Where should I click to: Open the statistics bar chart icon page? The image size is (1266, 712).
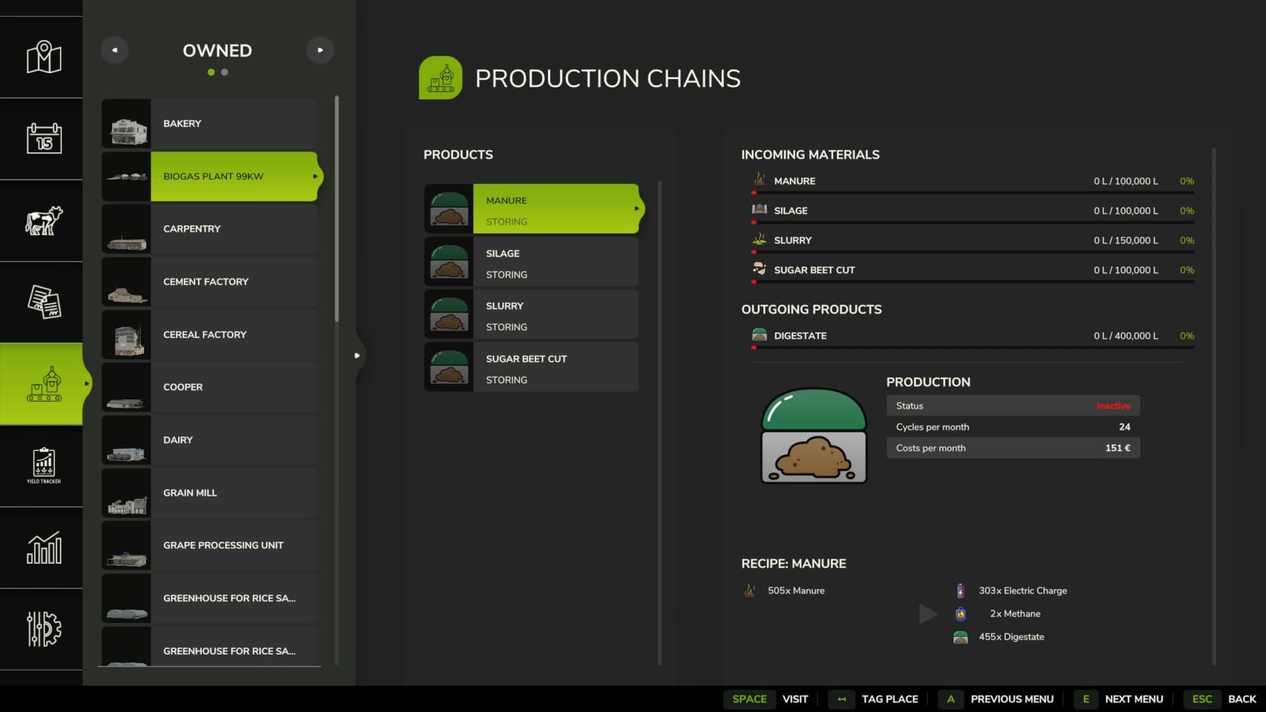tap(44, 547)
